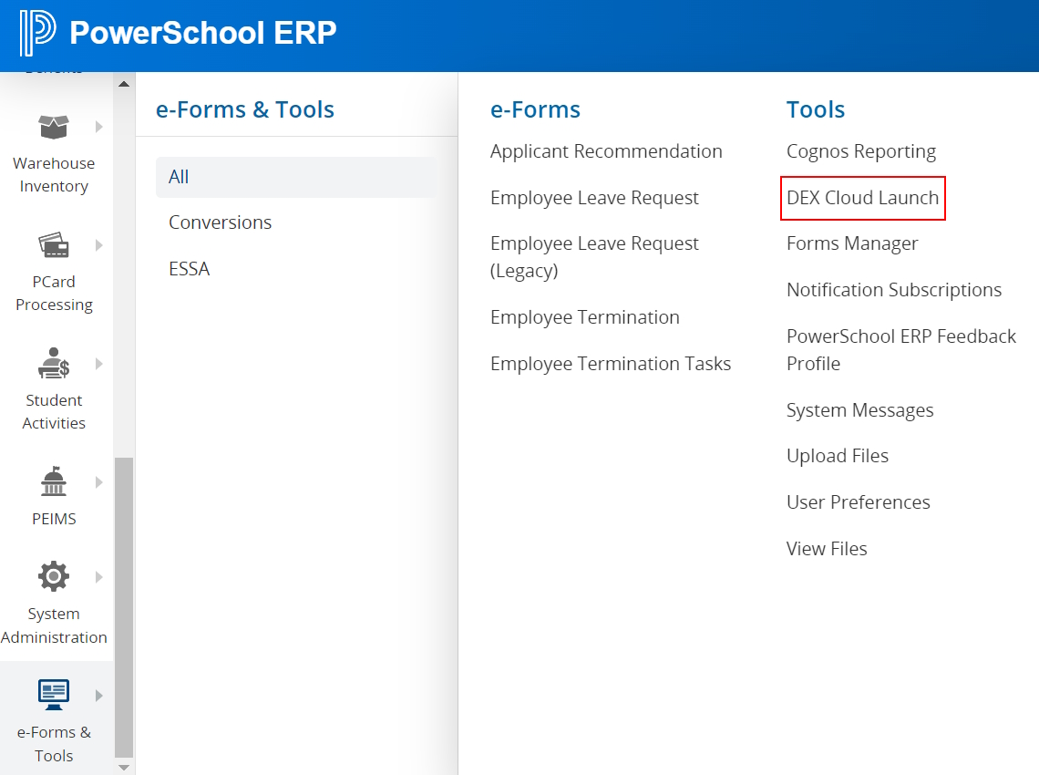Choose the ESSA category
Viewport: 1039px width, 775px height.
click(x=189, y=269)
